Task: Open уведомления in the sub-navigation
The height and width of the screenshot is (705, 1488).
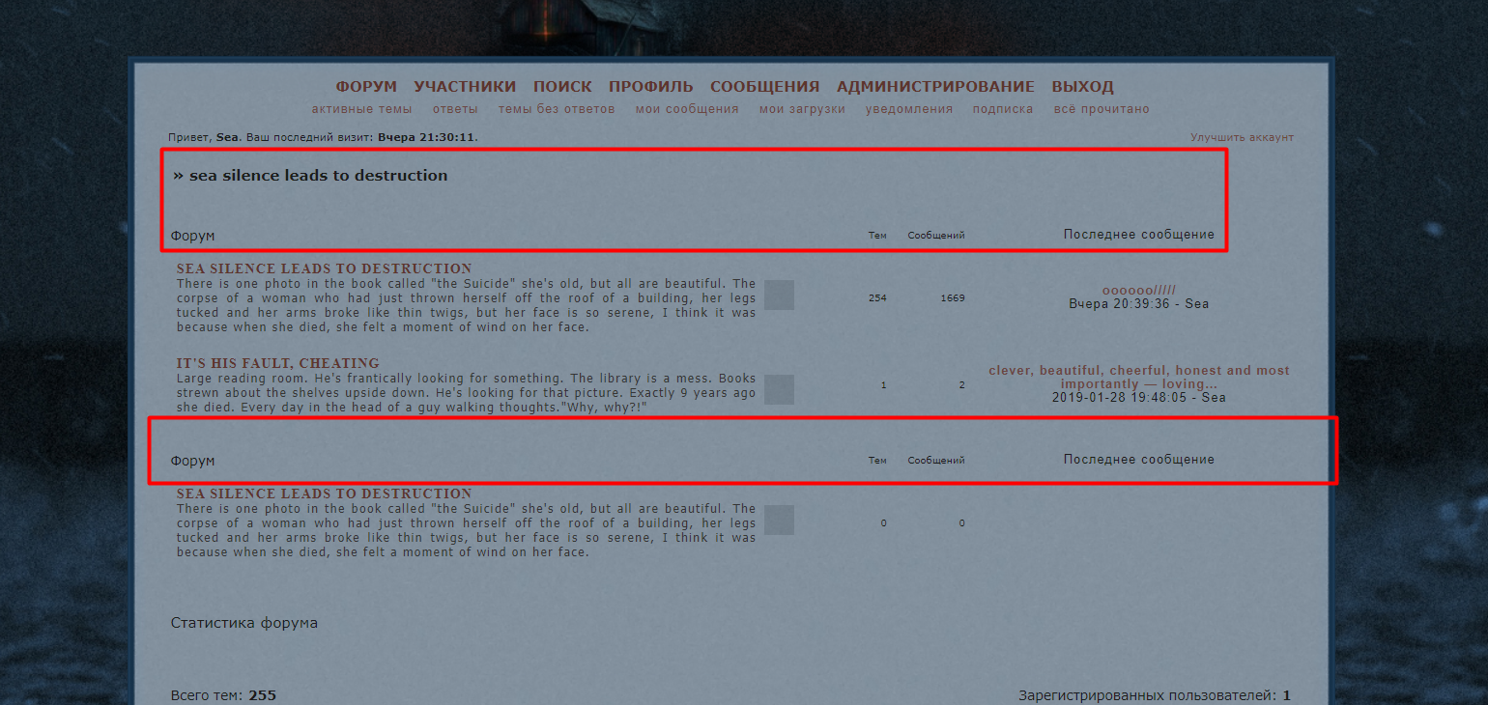Action: pyautogui.click(x=909, y=109)
